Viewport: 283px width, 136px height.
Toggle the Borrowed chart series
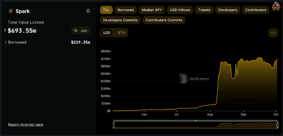126,10
